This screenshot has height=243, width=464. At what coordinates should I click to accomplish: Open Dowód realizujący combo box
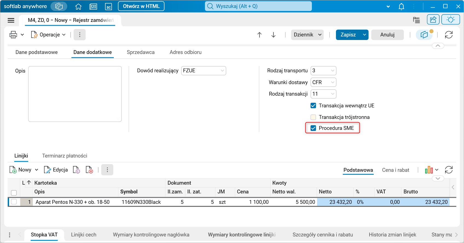[x=204, y=71]
